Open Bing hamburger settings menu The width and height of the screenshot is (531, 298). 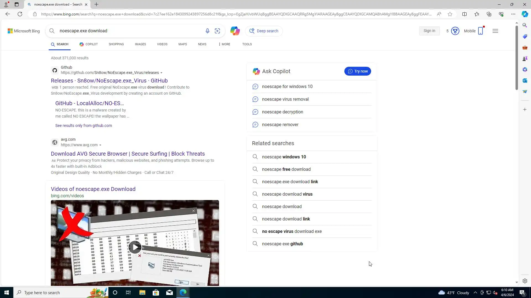[x=495, y=31]
